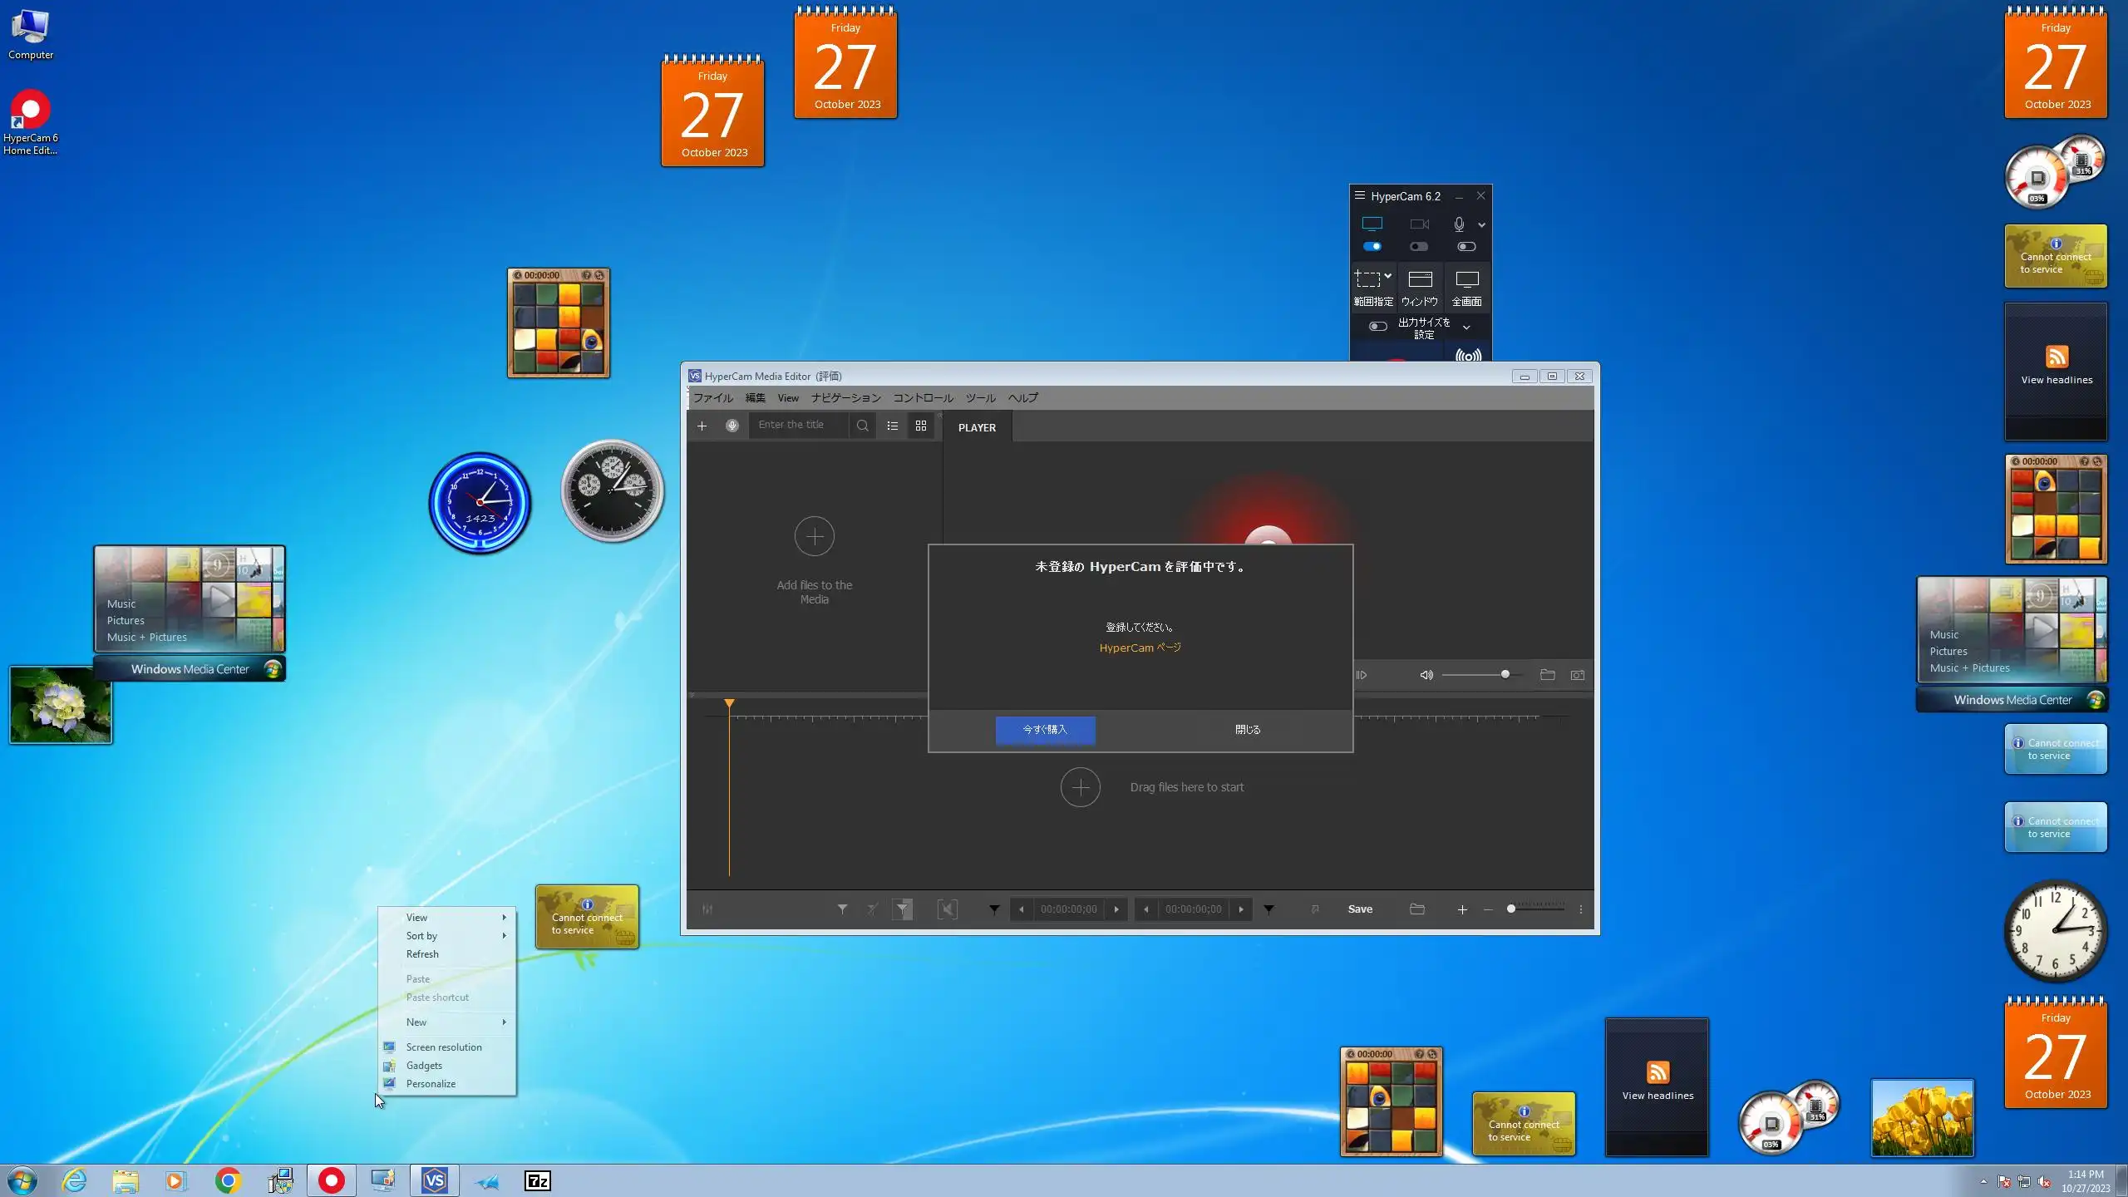Expand output size settings chevron
The height and width of the screenshot is (1197, 2128).
(x=1466, y=328)
